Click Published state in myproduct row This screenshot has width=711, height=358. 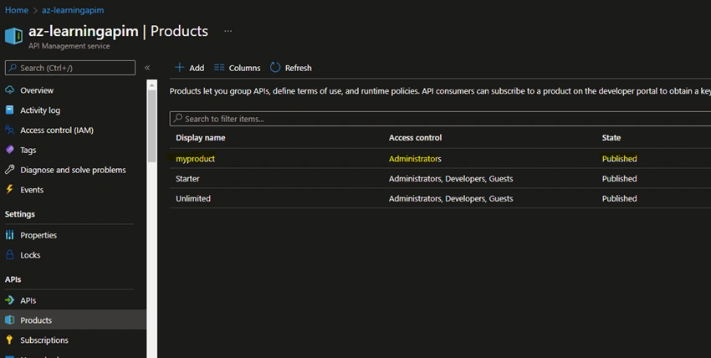click(x=619, y=159)
